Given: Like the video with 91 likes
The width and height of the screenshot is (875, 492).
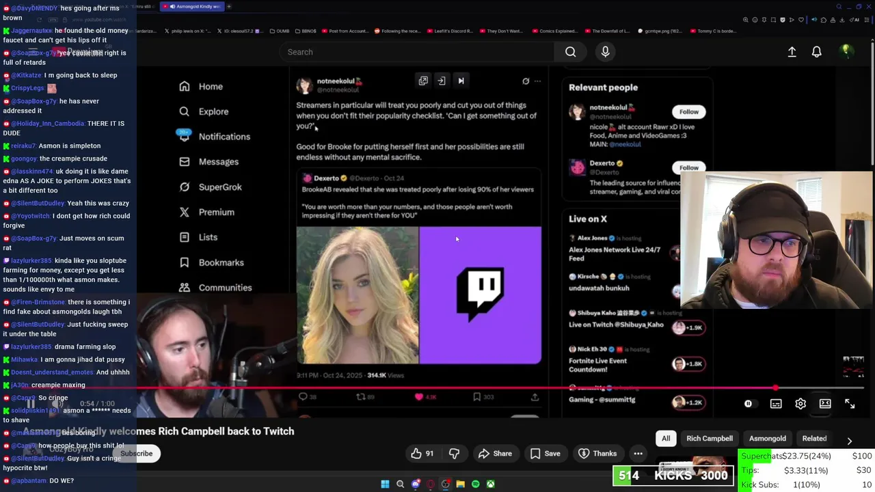Looking at the screenshot, I should 422,453.
